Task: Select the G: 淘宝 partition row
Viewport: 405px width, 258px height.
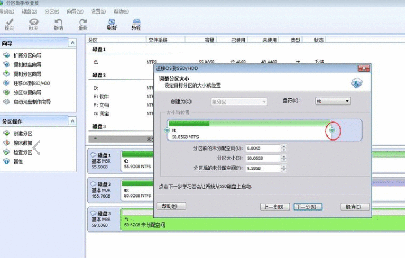Action: (x=122, y=113)
